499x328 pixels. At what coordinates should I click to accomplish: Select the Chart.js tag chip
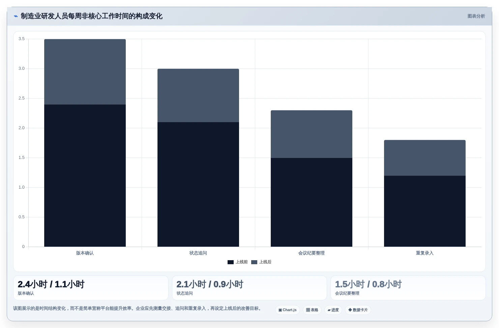288,310
